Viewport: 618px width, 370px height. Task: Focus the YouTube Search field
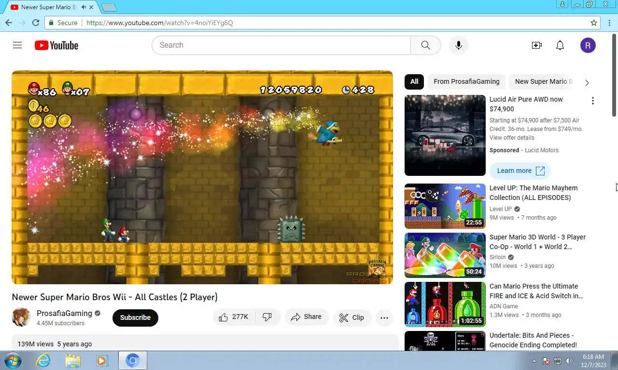(x=281, y=45)
